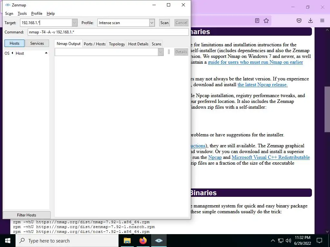Select the Services view button
This screenshot has height=247, width=330.
[37, 43]
